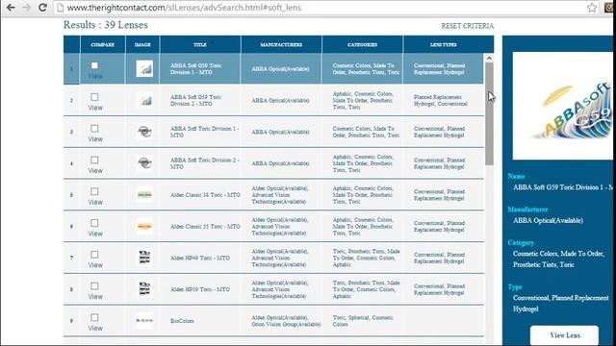Select title ABBA Soft Toric Division 1 - MTO

pos(204,132)
